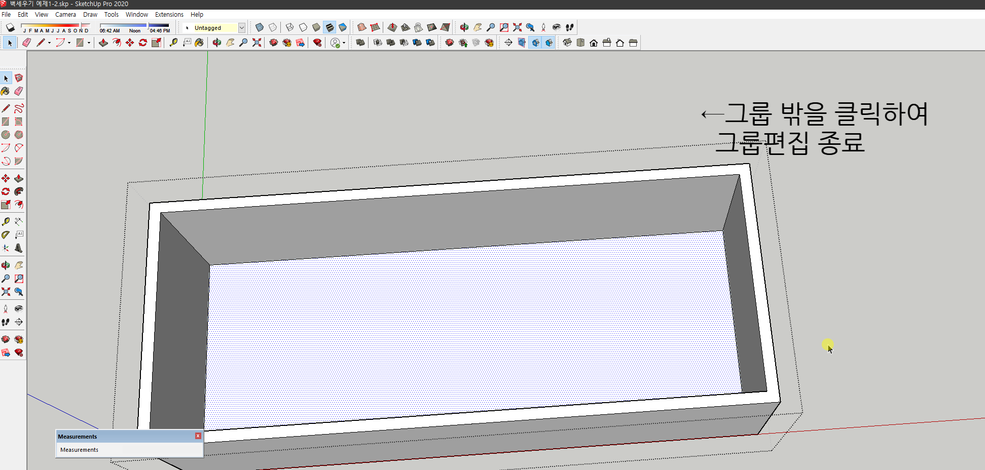This screenshot has height=470, width=985.
Task: Open the Camera menu
Action: [65, 14]
